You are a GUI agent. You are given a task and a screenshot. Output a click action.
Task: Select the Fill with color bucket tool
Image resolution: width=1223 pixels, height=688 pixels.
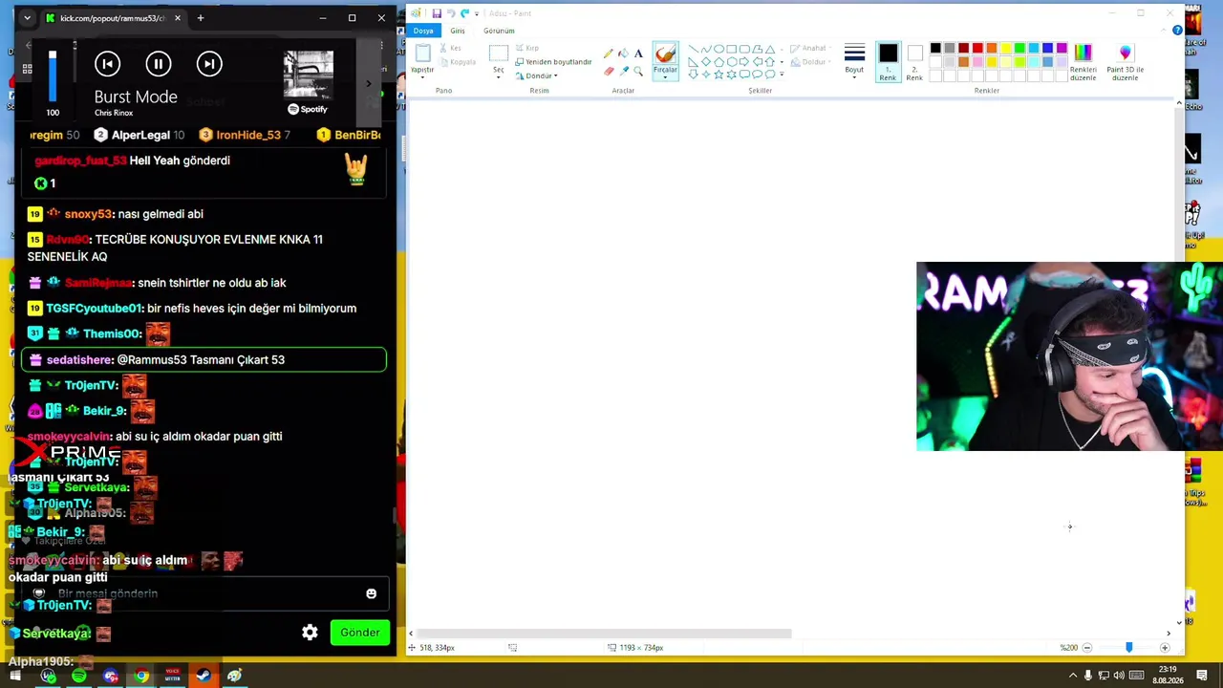point(623,54)
